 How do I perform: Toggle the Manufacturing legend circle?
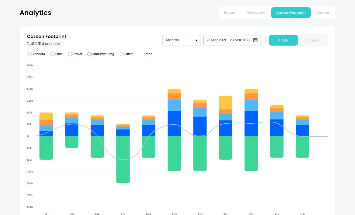pos(89,54)
